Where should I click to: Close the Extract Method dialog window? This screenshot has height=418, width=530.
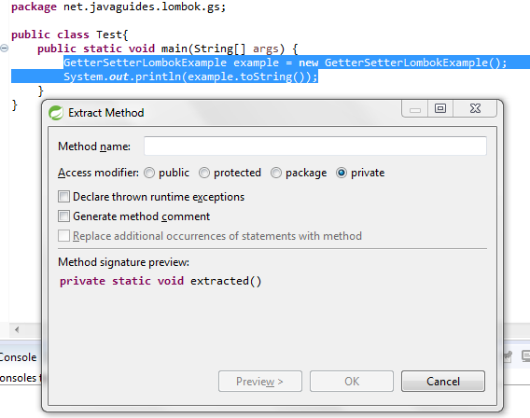(x=475, y=108)
